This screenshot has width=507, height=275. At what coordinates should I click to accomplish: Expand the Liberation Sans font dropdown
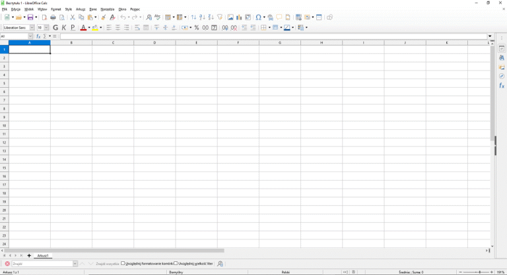click(x=32, y=28)
